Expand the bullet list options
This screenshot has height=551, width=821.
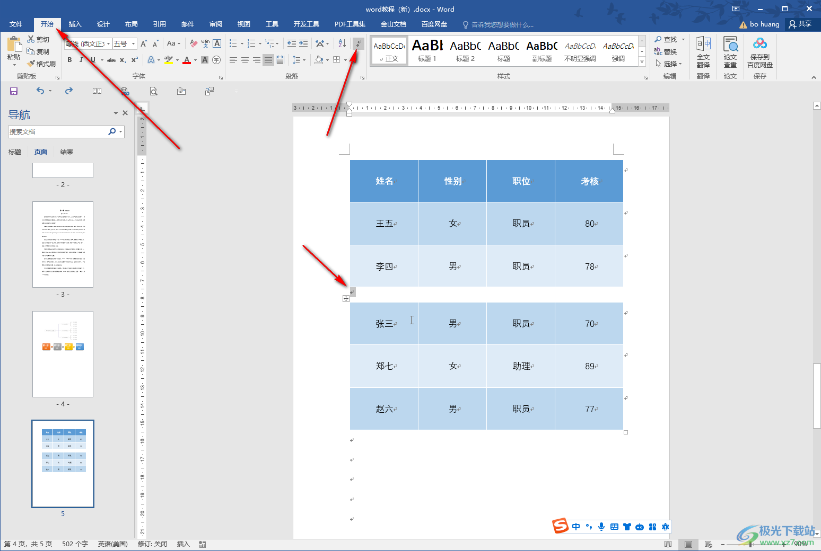click(242, 43)
